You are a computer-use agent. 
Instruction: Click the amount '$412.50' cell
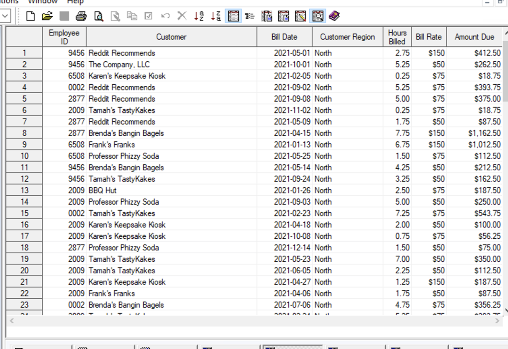pyautogui.click(x=474, y=53)
